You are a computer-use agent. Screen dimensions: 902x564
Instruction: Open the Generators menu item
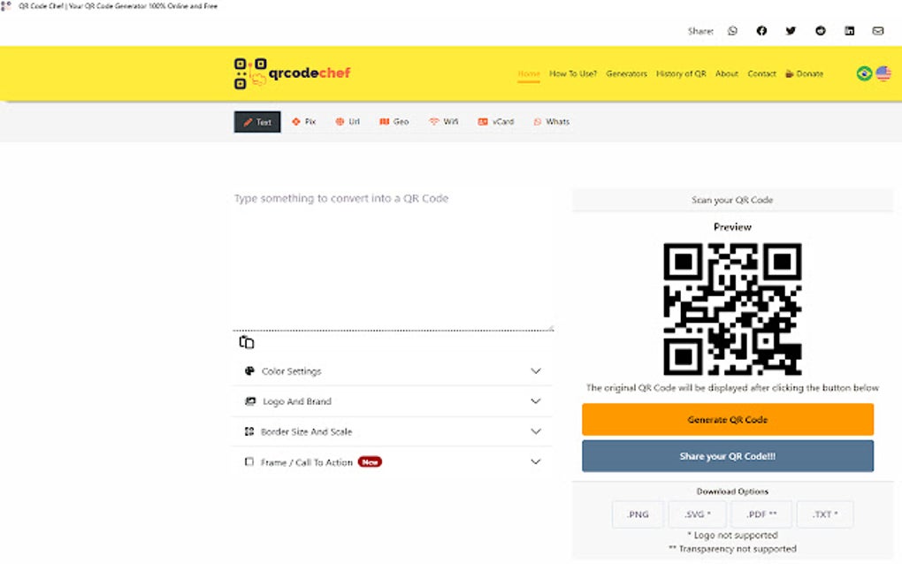click(x=626, y=73)
